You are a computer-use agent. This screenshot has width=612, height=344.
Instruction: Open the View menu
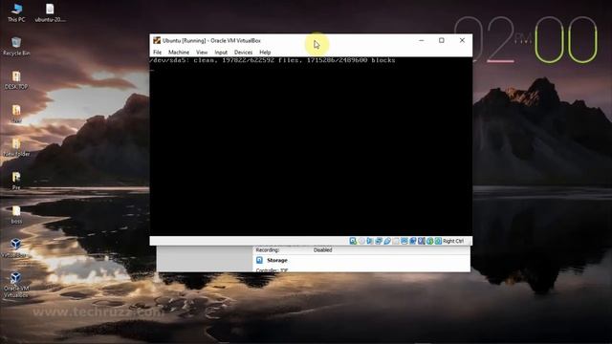pos(202,53)
